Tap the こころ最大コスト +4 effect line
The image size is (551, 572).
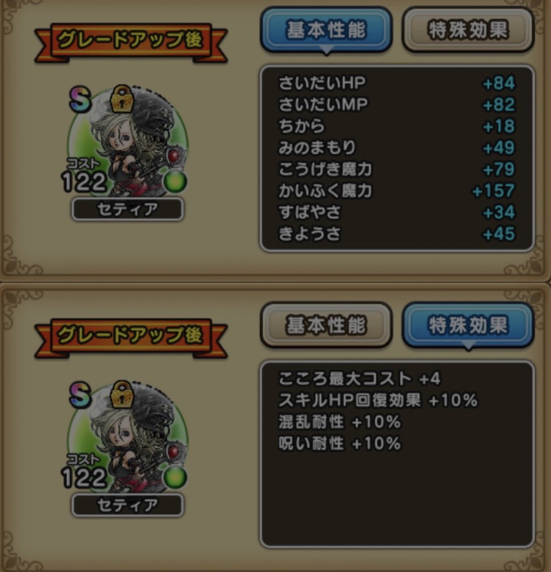point(359,379)
